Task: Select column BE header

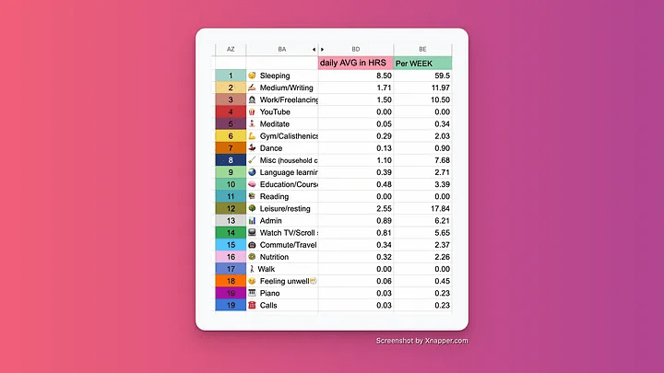Action: pyautogui.click(x=422, y=49)
